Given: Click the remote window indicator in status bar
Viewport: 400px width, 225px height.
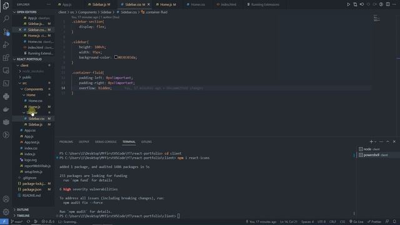Looking at the screenshot, I should pyautogui.click(x=4, y=222).
